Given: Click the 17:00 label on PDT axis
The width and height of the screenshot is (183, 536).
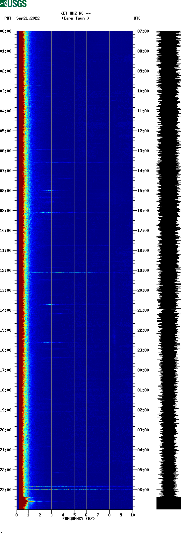Looking at the screenshot, I should [x=6, y=370].
